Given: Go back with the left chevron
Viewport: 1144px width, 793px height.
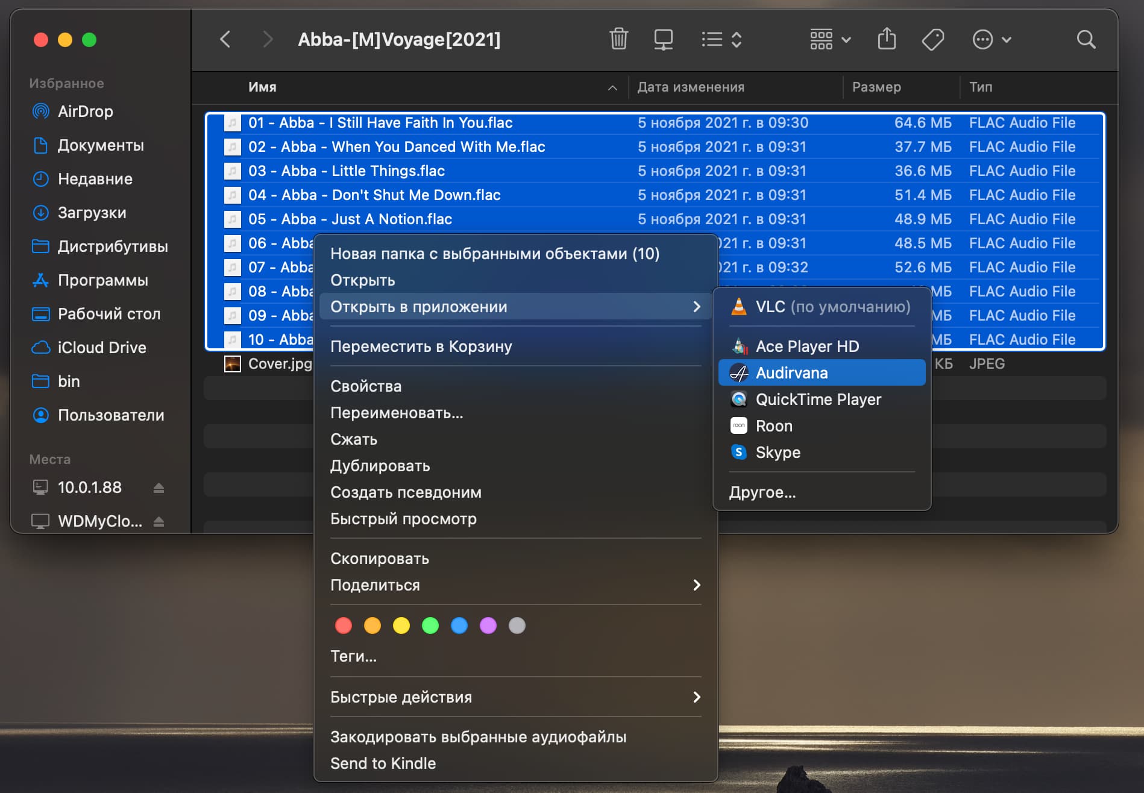Looking at the screenshot, I should [225, 40].
